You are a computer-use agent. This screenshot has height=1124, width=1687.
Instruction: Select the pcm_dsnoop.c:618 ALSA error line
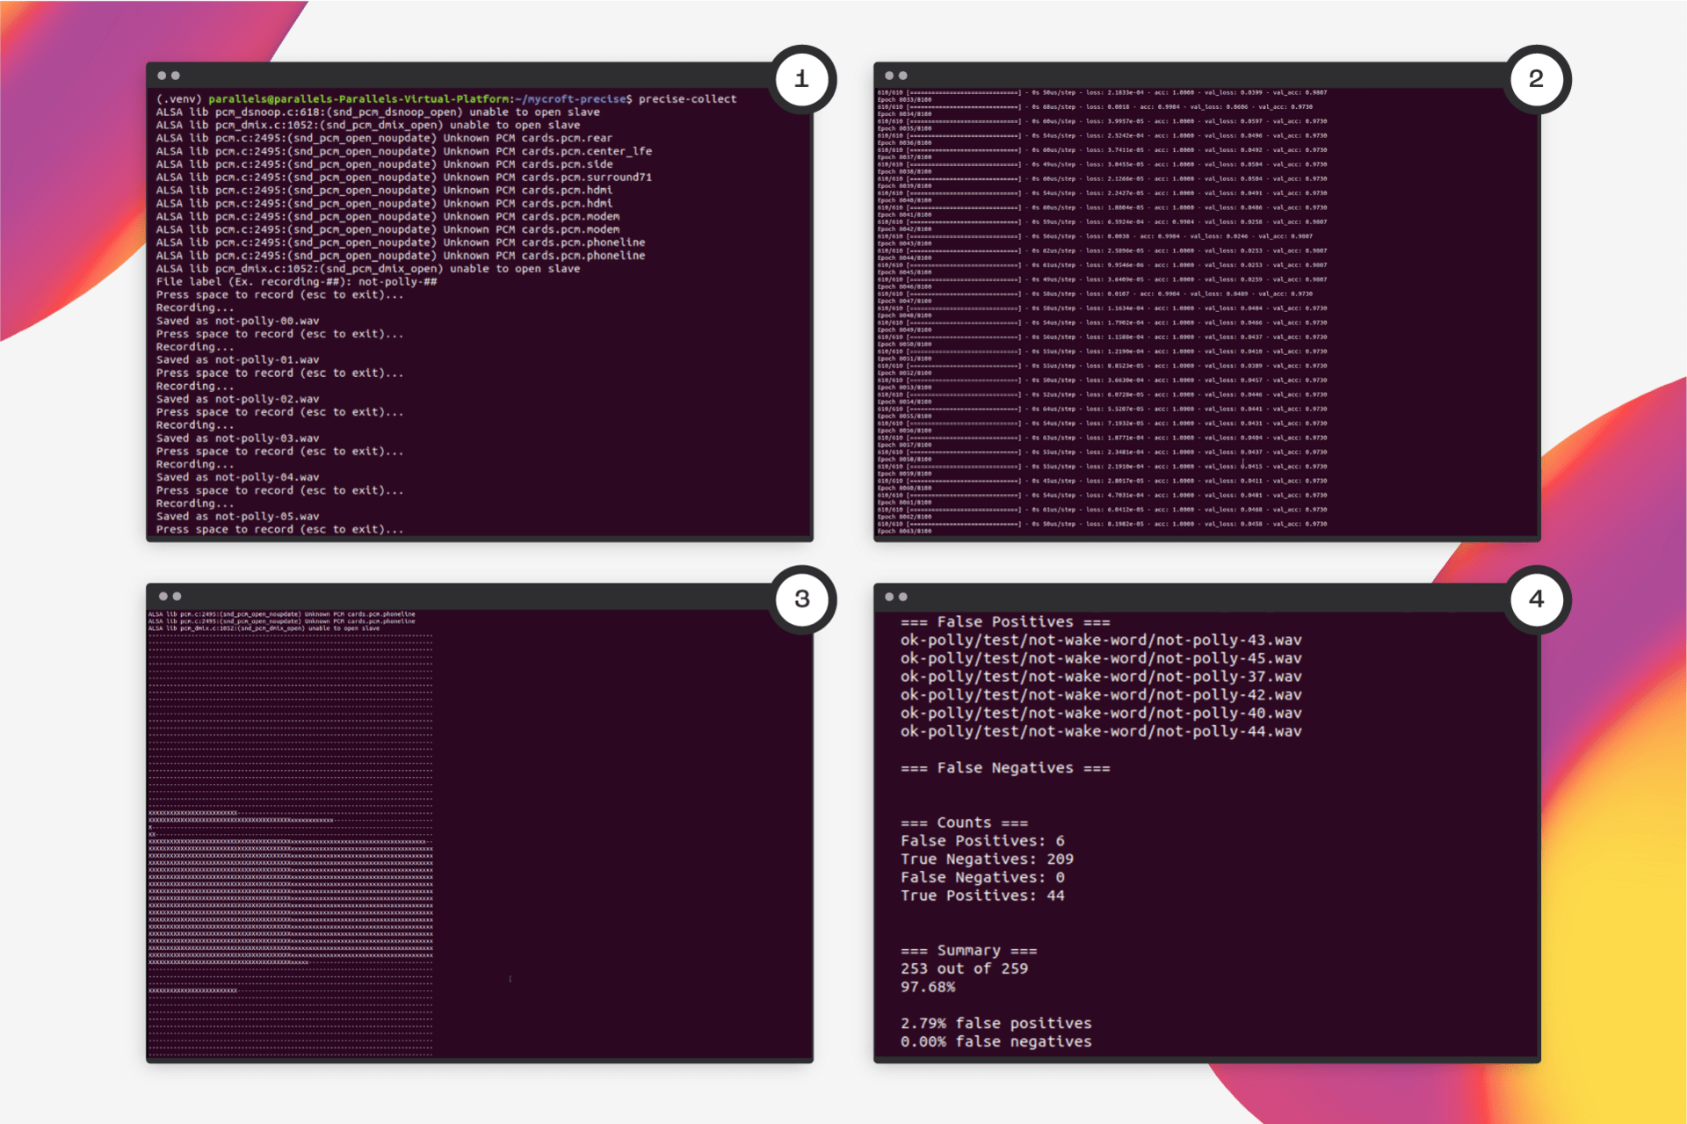(378, 112)
